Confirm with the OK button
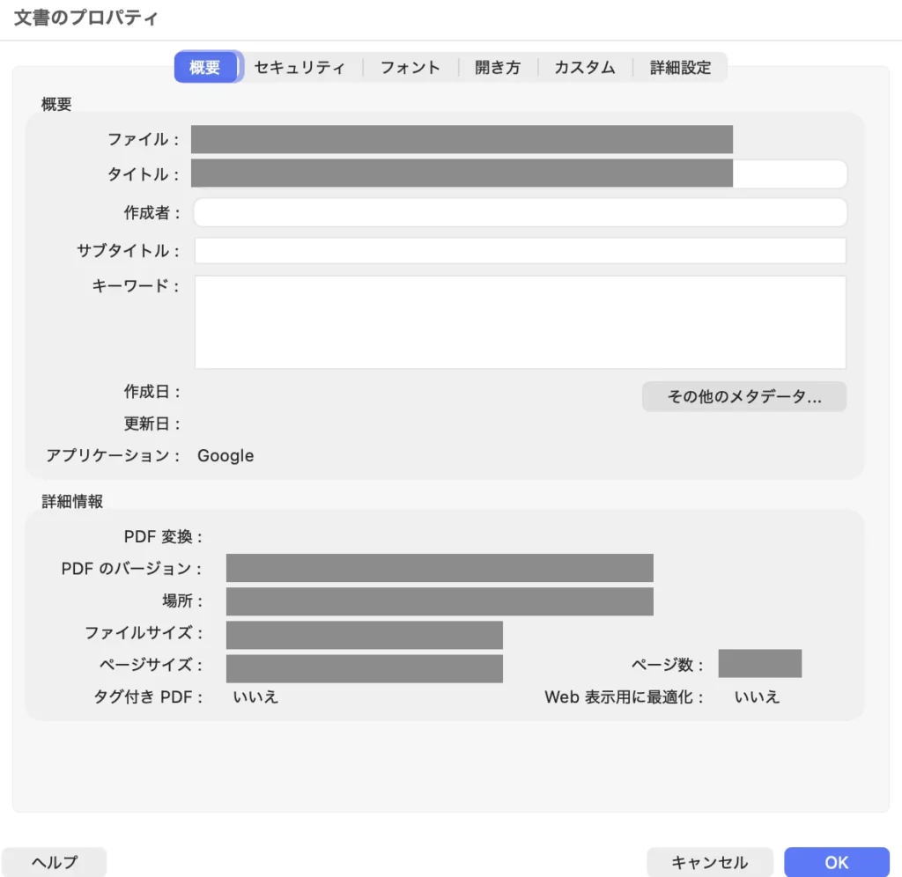Image resolution: width=902 pixels, height=877 pixels. click(x=837, y=861)
